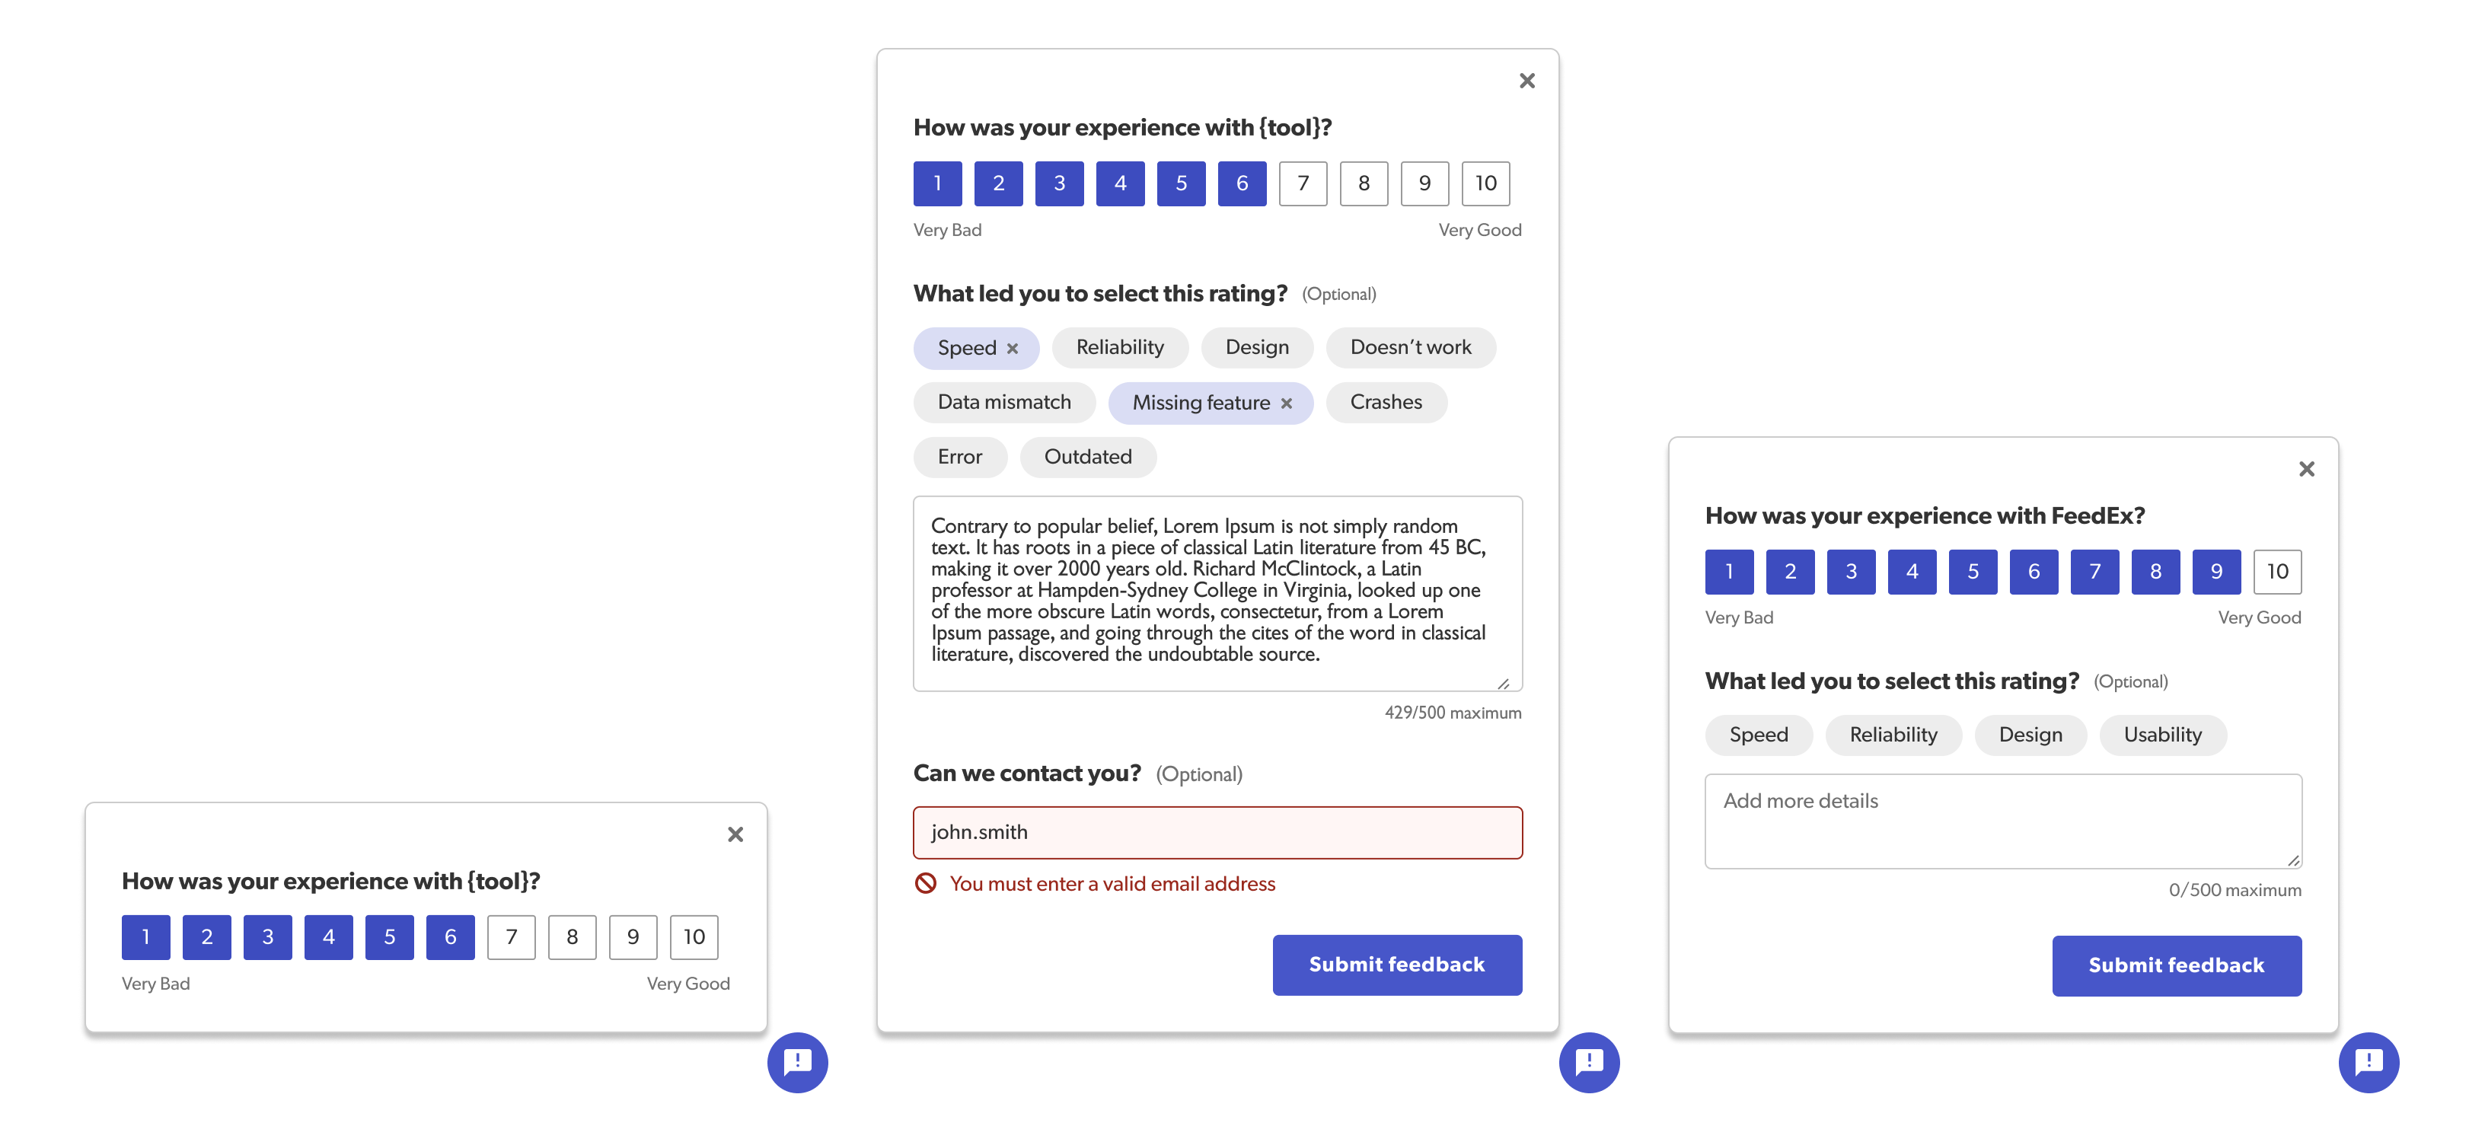Screen dimensions: 2485x1142
Task: Remove the Missing feature tag via its x
Action: [1286, 404]
